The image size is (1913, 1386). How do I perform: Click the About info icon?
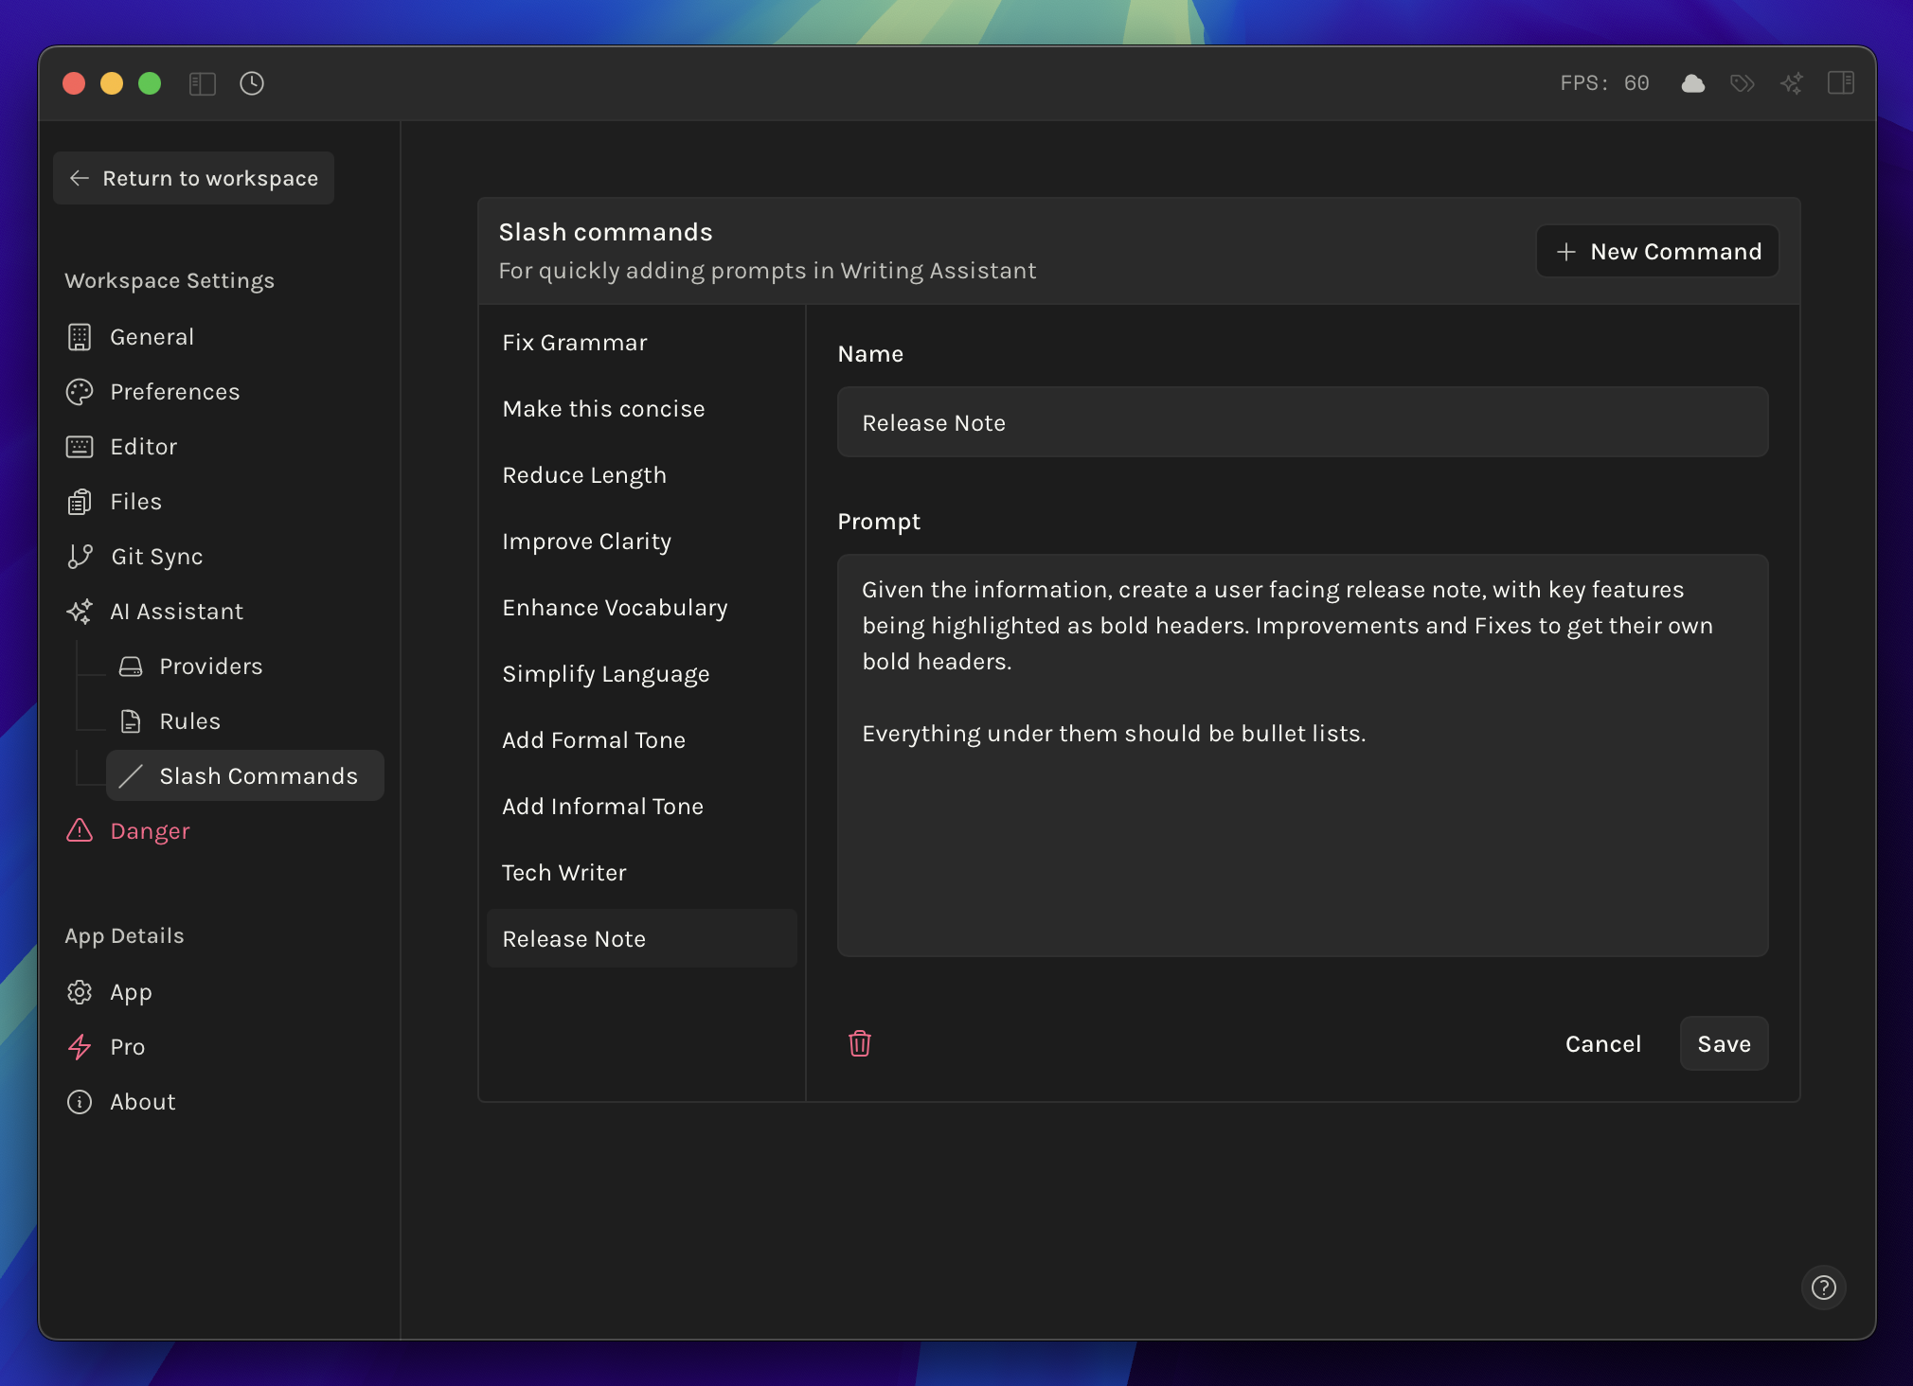pos(80,1102)
